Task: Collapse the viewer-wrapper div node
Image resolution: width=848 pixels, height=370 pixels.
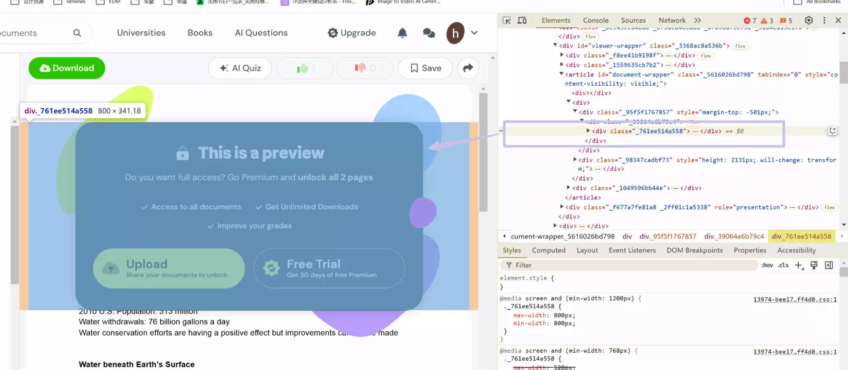Action: click(555, 45)
